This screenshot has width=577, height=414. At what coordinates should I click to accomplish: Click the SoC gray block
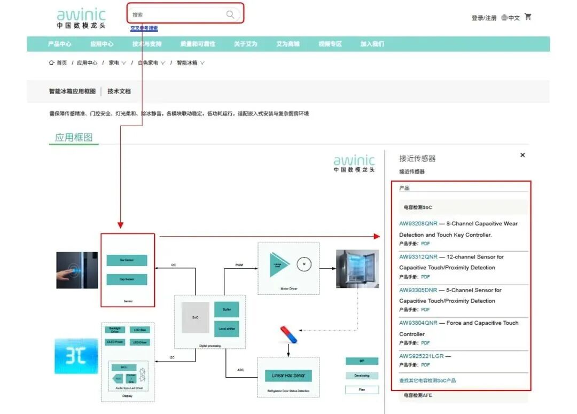point(196,317)
